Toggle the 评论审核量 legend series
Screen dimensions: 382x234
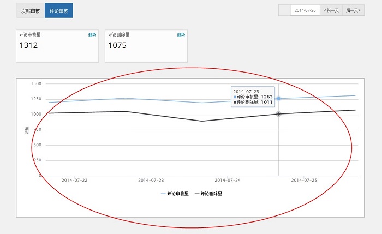pos(175,194)
